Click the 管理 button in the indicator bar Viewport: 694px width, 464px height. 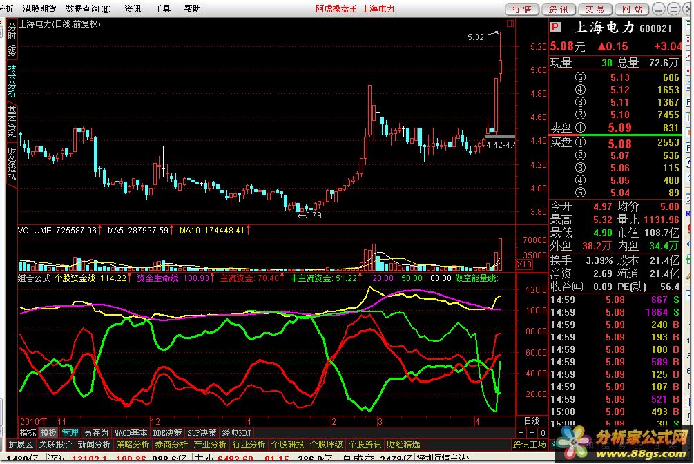[70, 432]
